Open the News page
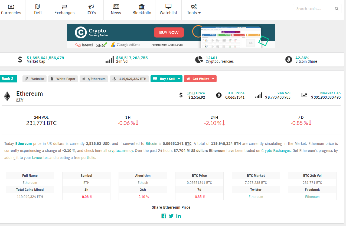346x226 pixels. [116, 10]
